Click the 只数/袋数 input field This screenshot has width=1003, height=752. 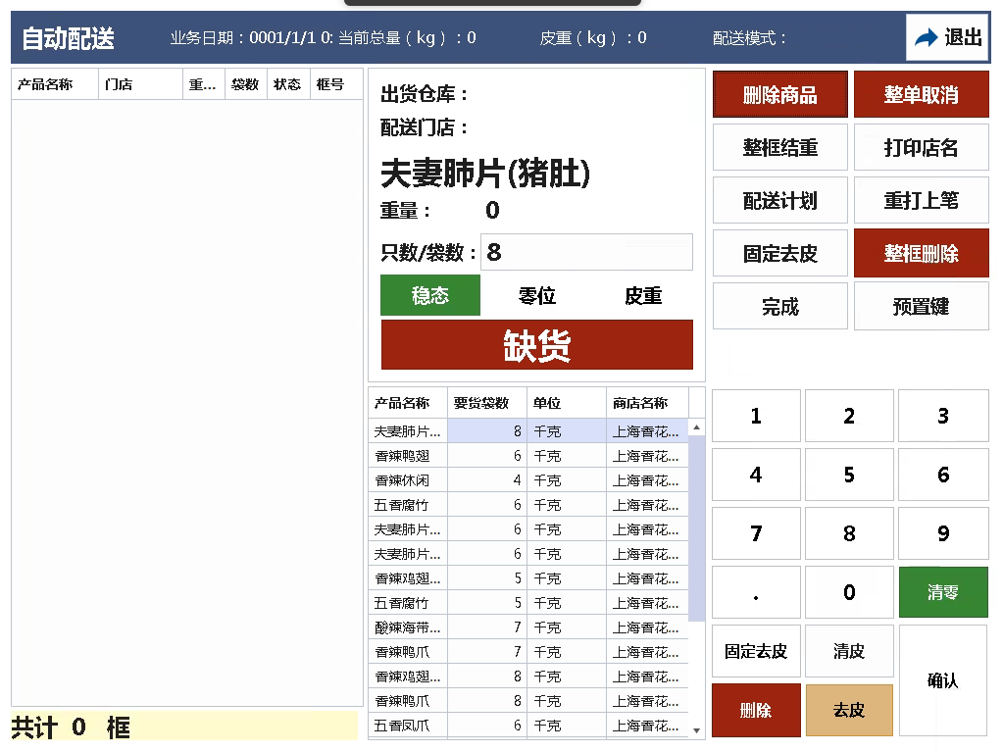click(586, 253)
